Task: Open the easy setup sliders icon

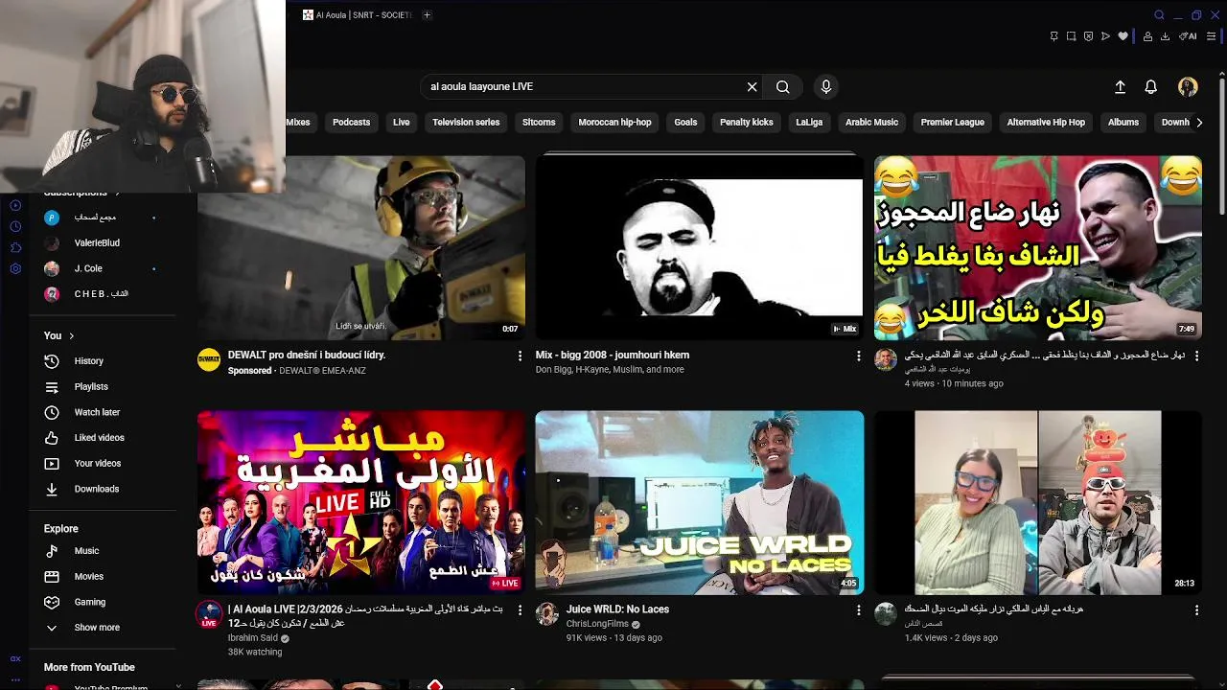Action: point(1211,36)
